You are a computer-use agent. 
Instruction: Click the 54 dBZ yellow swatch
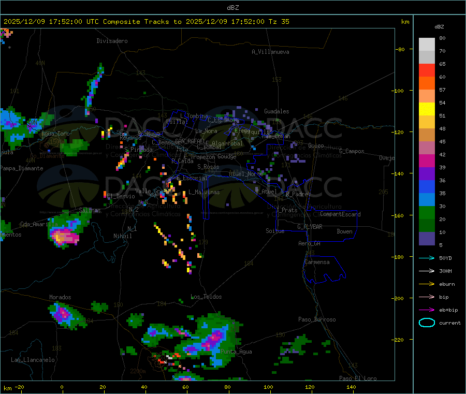click(427, 109)
